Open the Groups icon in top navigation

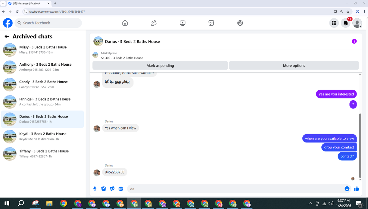coord(240,23)
